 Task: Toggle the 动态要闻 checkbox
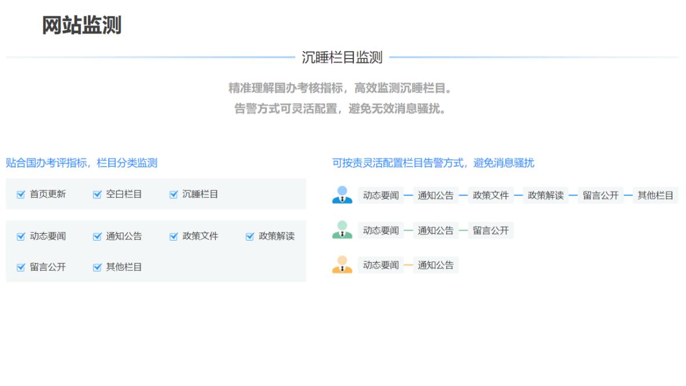[x=21, y=236]
